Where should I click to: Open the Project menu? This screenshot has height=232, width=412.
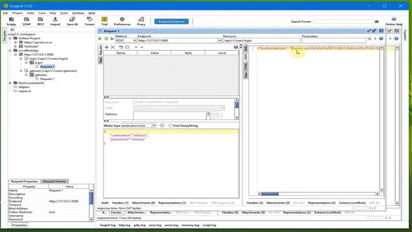coord(17,13)
